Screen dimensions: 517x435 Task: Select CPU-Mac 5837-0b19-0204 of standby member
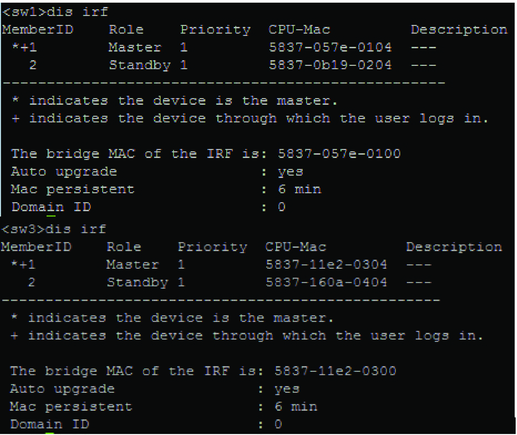pyautogui.click(x=330, y=65)
